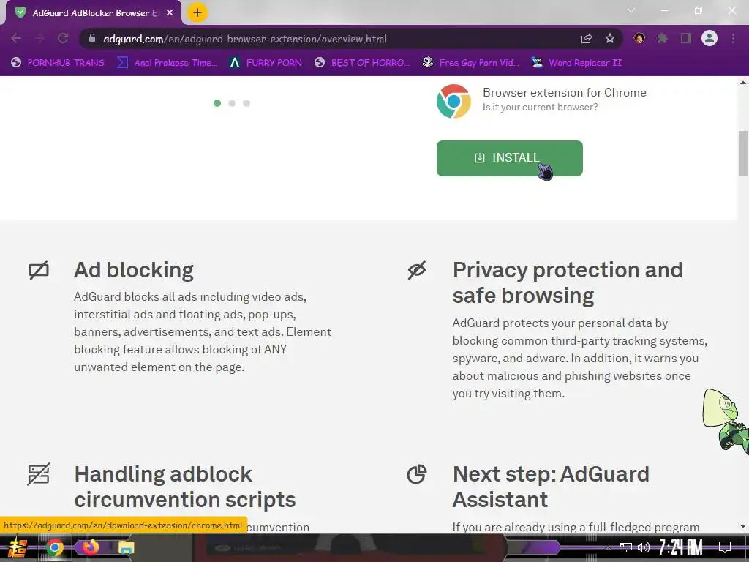Click the browser Back arrow
The height and width of the screenshot is (562, 749).
pos(16,38)
